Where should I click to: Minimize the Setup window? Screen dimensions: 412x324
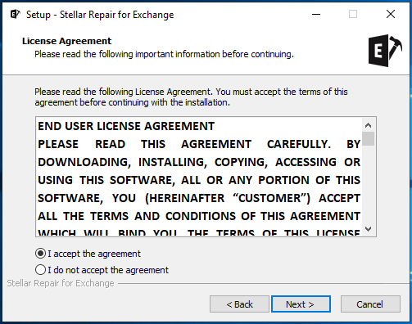pos(316,14)
